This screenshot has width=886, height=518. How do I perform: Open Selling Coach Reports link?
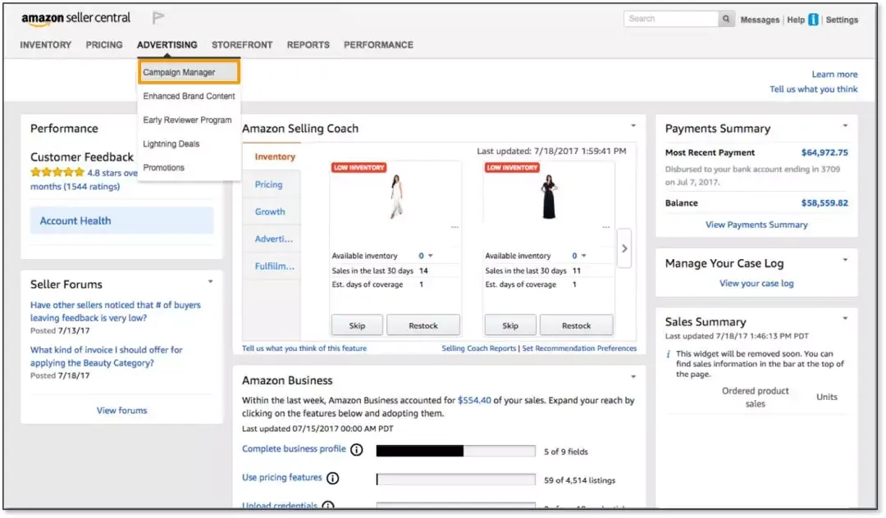click(x=478, y=348)
